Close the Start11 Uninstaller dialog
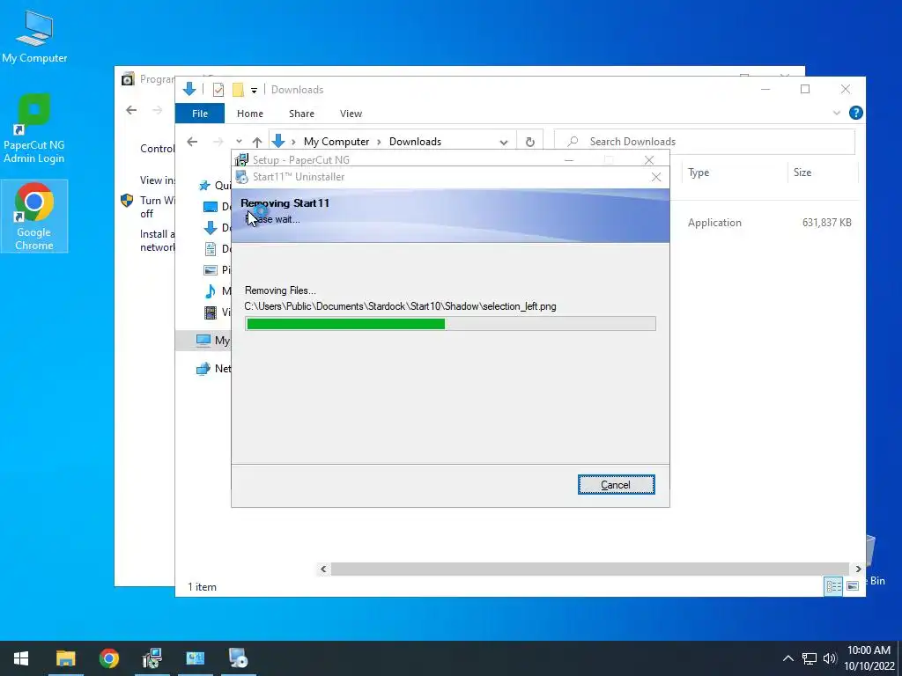The image size is (902, 676). (x=655, y=177)
